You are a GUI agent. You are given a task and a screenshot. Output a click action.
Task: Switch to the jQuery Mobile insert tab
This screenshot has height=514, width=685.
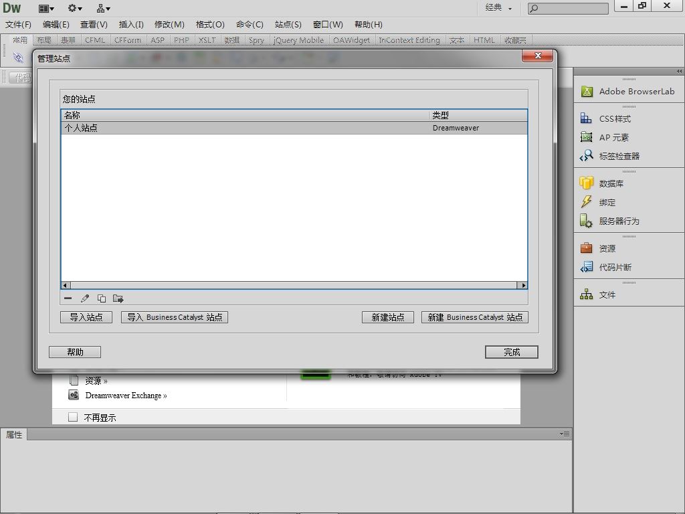298,40
